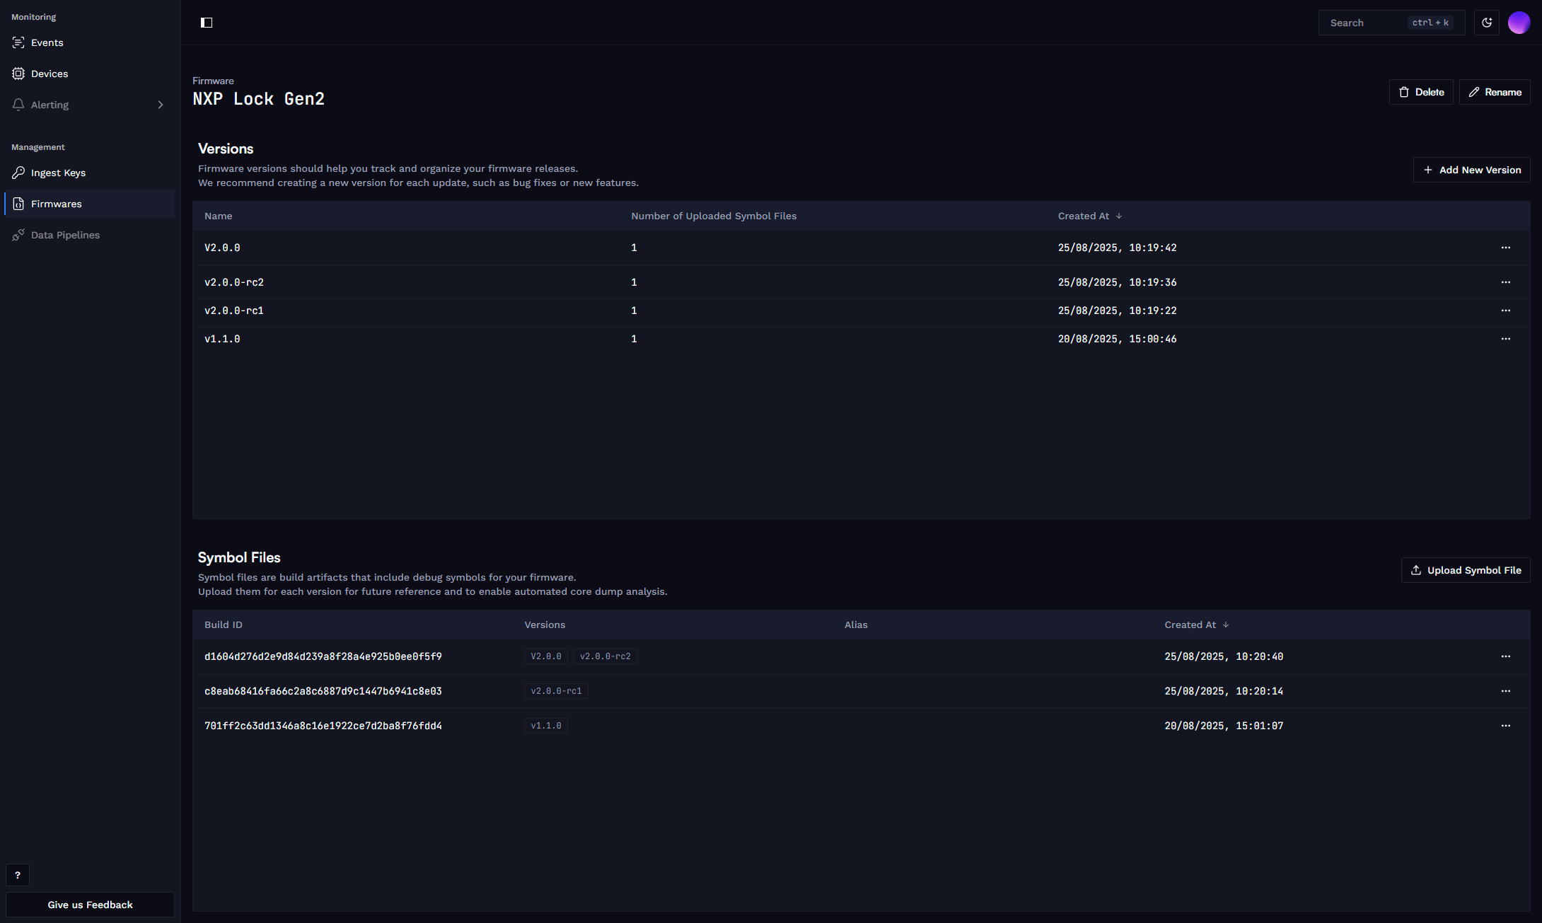
Task: Select version row v2.0.0-rc1
Action: 861,310
